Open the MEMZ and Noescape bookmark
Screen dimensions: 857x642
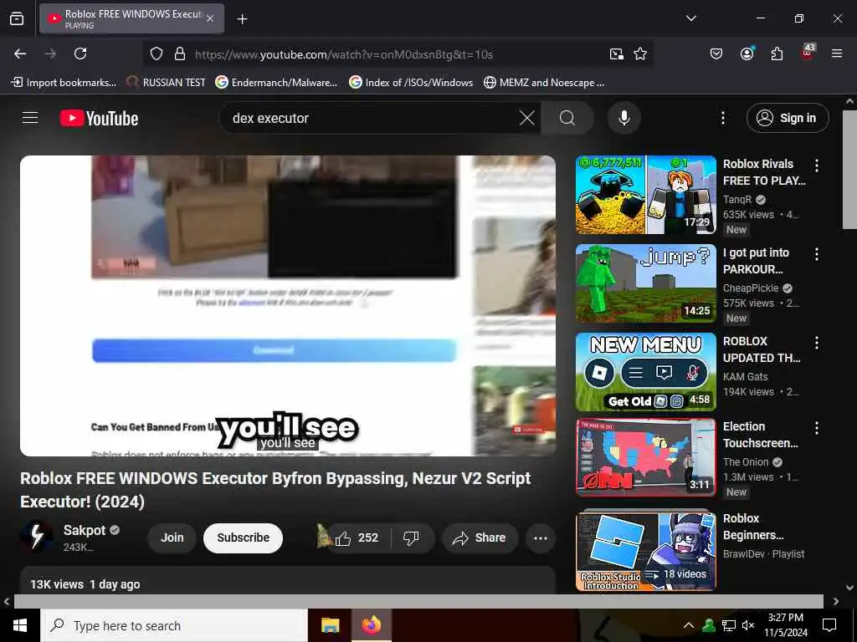544,83
